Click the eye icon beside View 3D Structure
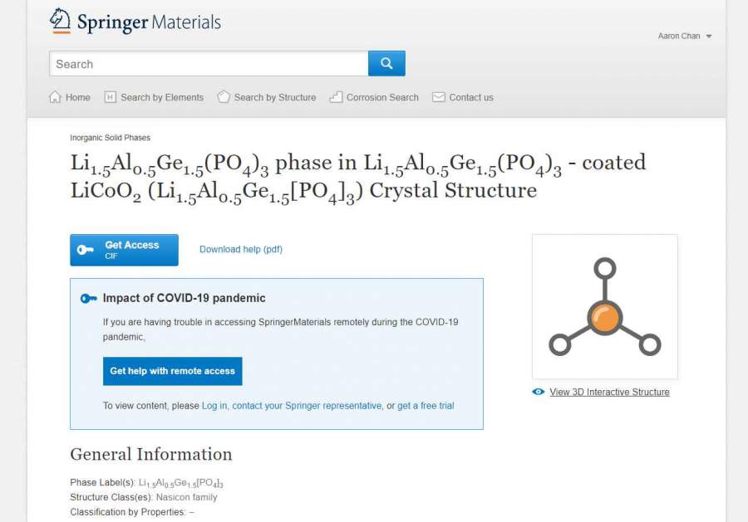The height and width of the screenshot is (522, 748). [x=539, y=392]
